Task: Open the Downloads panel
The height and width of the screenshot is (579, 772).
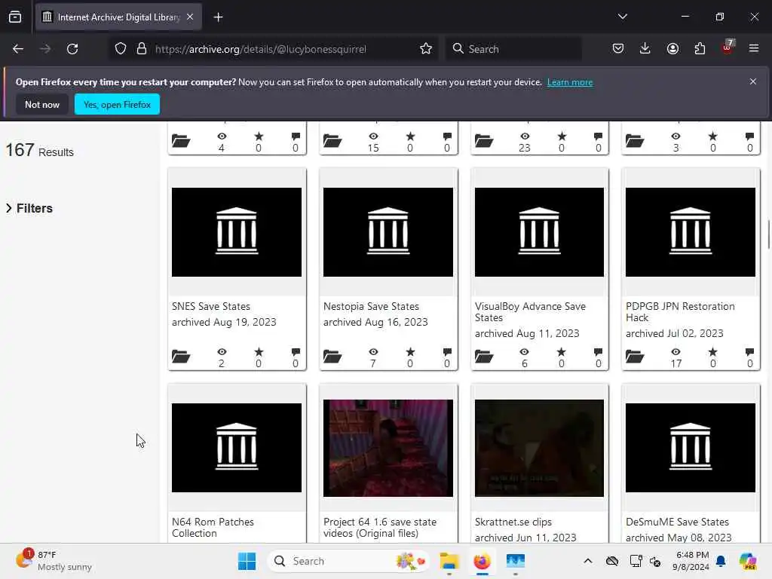Action: coord(645,49)
